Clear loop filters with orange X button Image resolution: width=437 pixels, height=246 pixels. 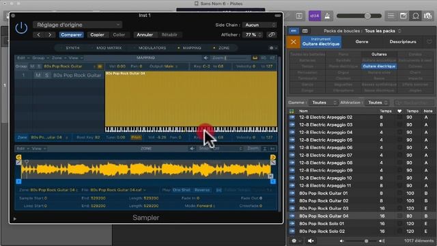[x=293, y=42]
